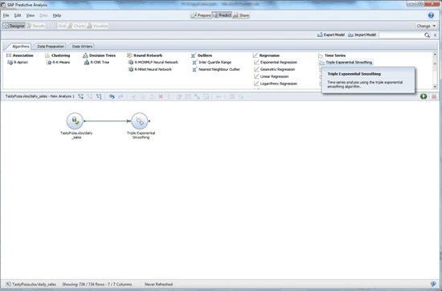Click the search magnifier icon
Screen dimensions: 442x291
pyautogui.click(x=427, y=35)
